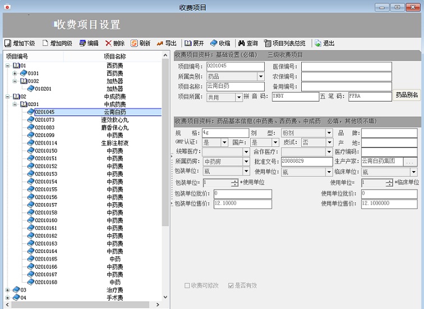The image size is (424, 309).
Task: Click the 包装单位售价 input field
Action: click(x=242, y=204)
